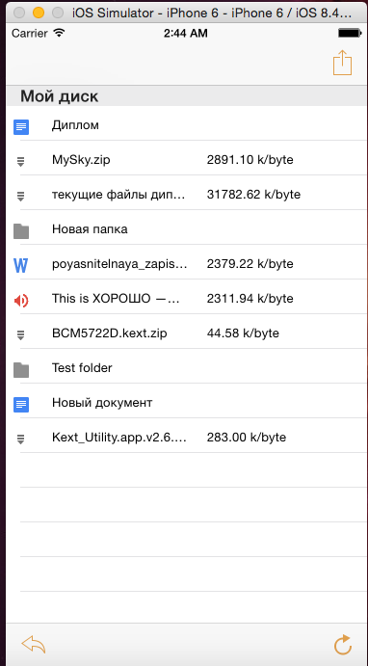Click the Word icon beside poyasnitelnaya_zapis
This screenshot has height=666, width=368.
pos(21,265)
